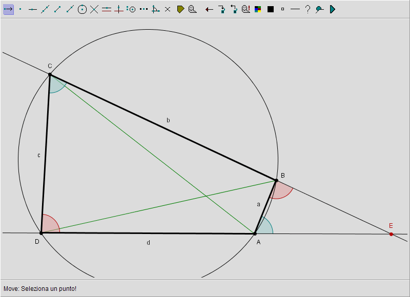Viewport: 410px width, 297px height.
Task: Activate the Angle tool
Action: point(156,9)
